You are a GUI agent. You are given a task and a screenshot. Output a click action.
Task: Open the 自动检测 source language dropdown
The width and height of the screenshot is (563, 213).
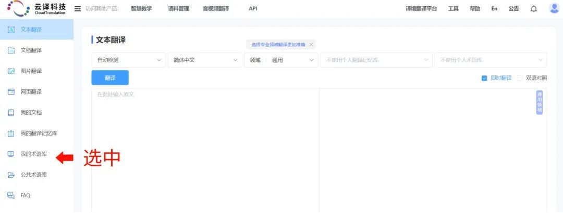[129, 60]
